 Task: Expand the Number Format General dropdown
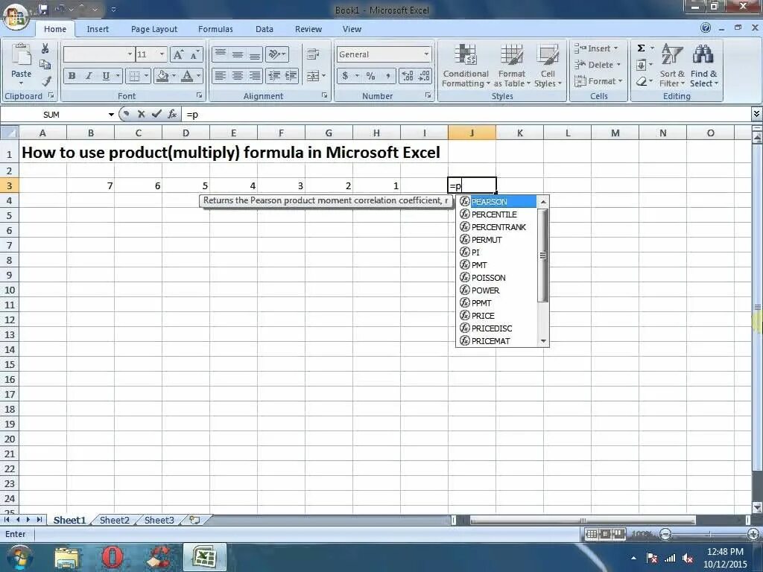(426, 54)
